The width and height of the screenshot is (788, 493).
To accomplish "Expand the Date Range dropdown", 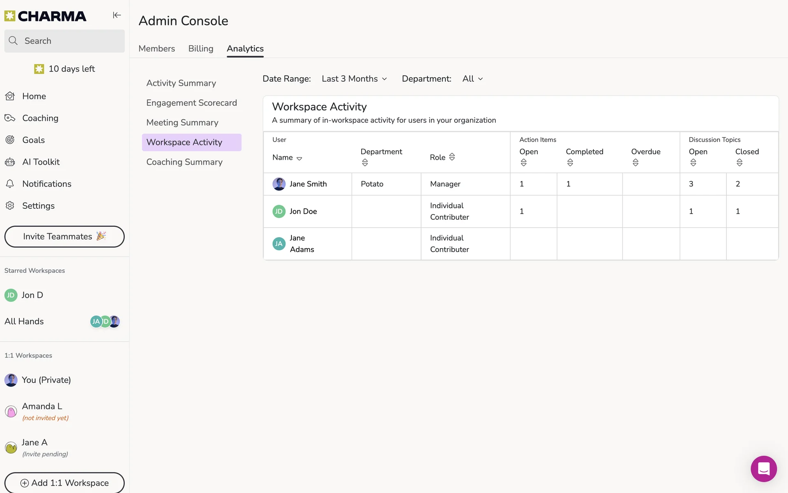I will point(354,79).
